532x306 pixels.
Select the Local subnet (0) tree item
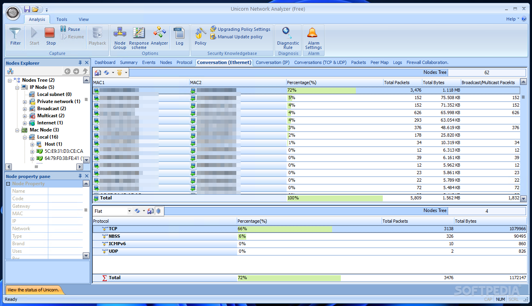click(54, 94)
